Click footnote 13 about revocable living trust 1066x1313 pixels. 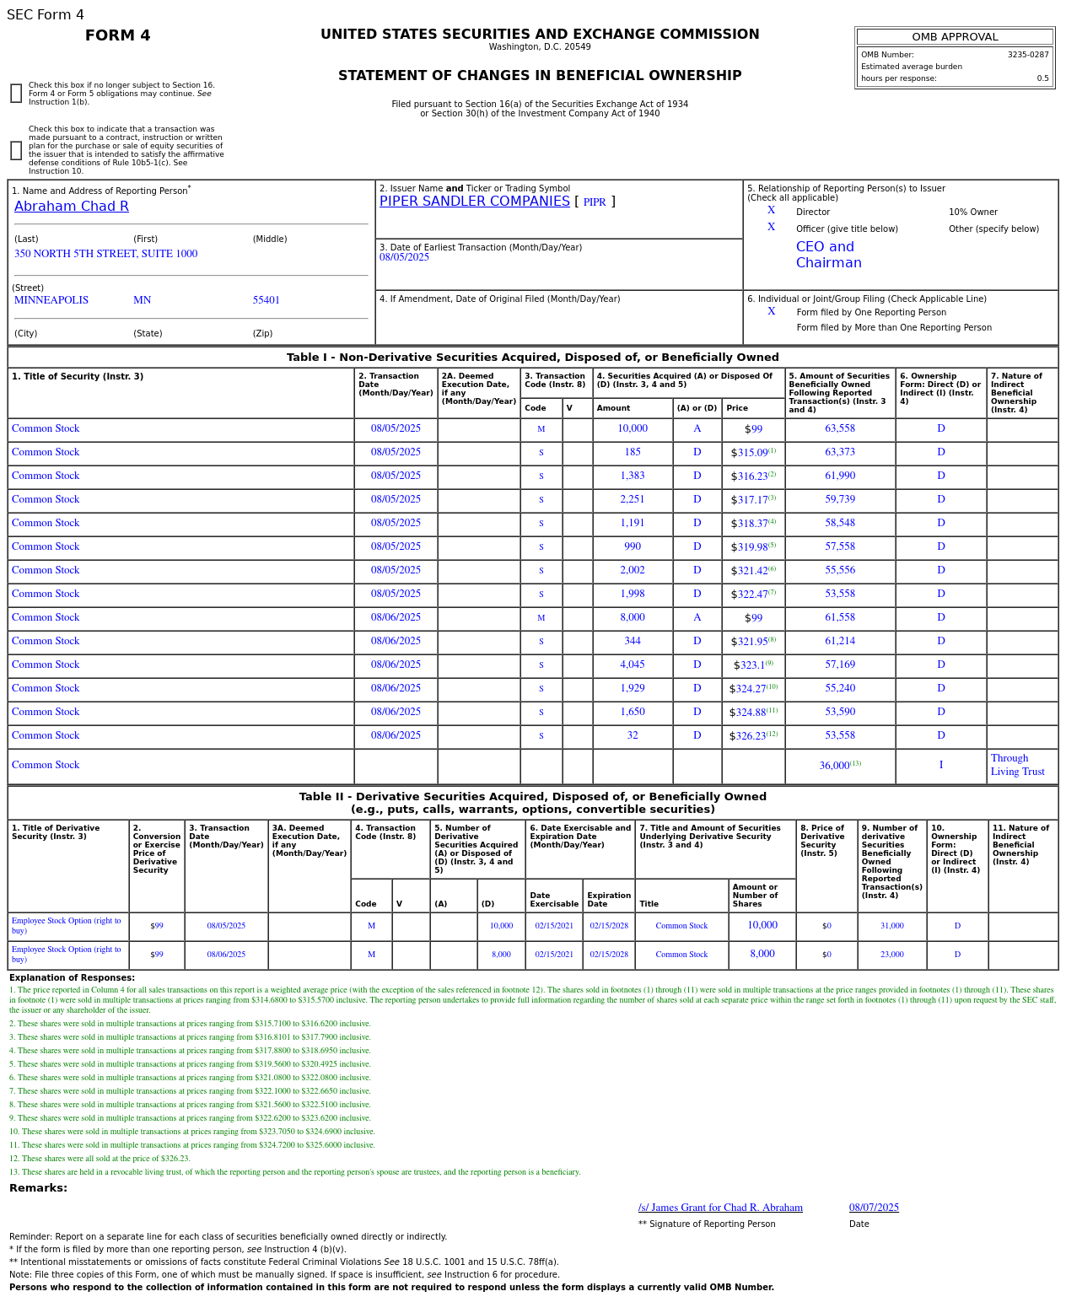[x=295, y=1172]
